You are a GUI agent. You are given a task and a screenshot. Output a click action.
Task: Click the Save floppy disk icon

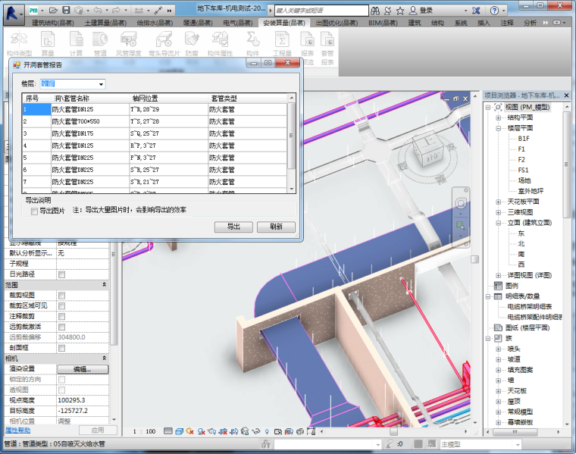click(66, 11)
